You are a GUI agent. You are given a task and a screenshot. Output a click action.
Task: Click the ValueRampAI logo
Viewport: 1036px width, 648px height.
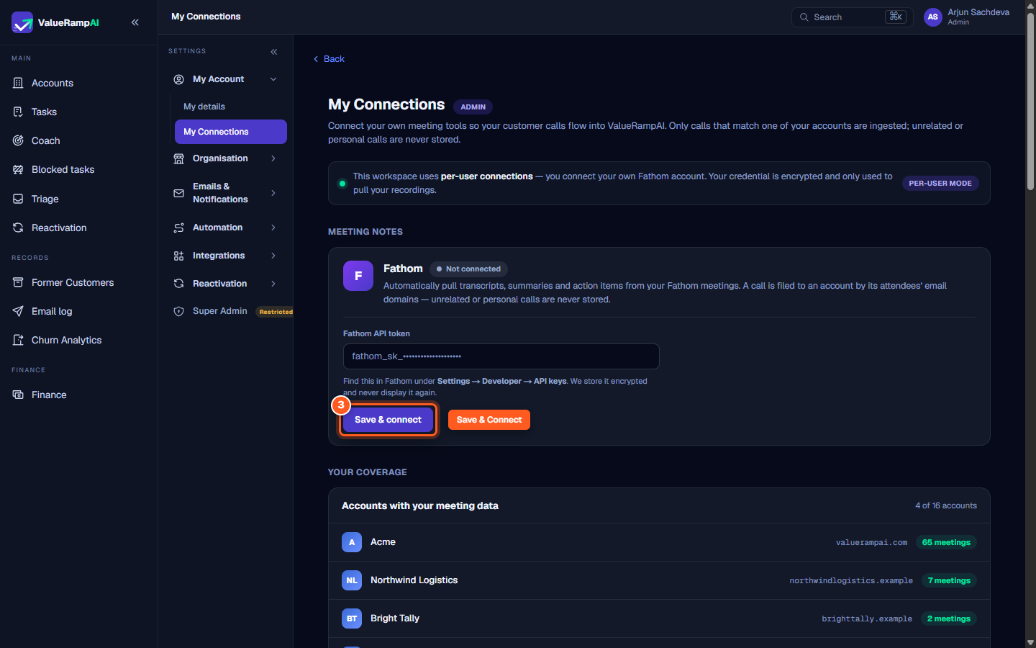click(55, 22)
